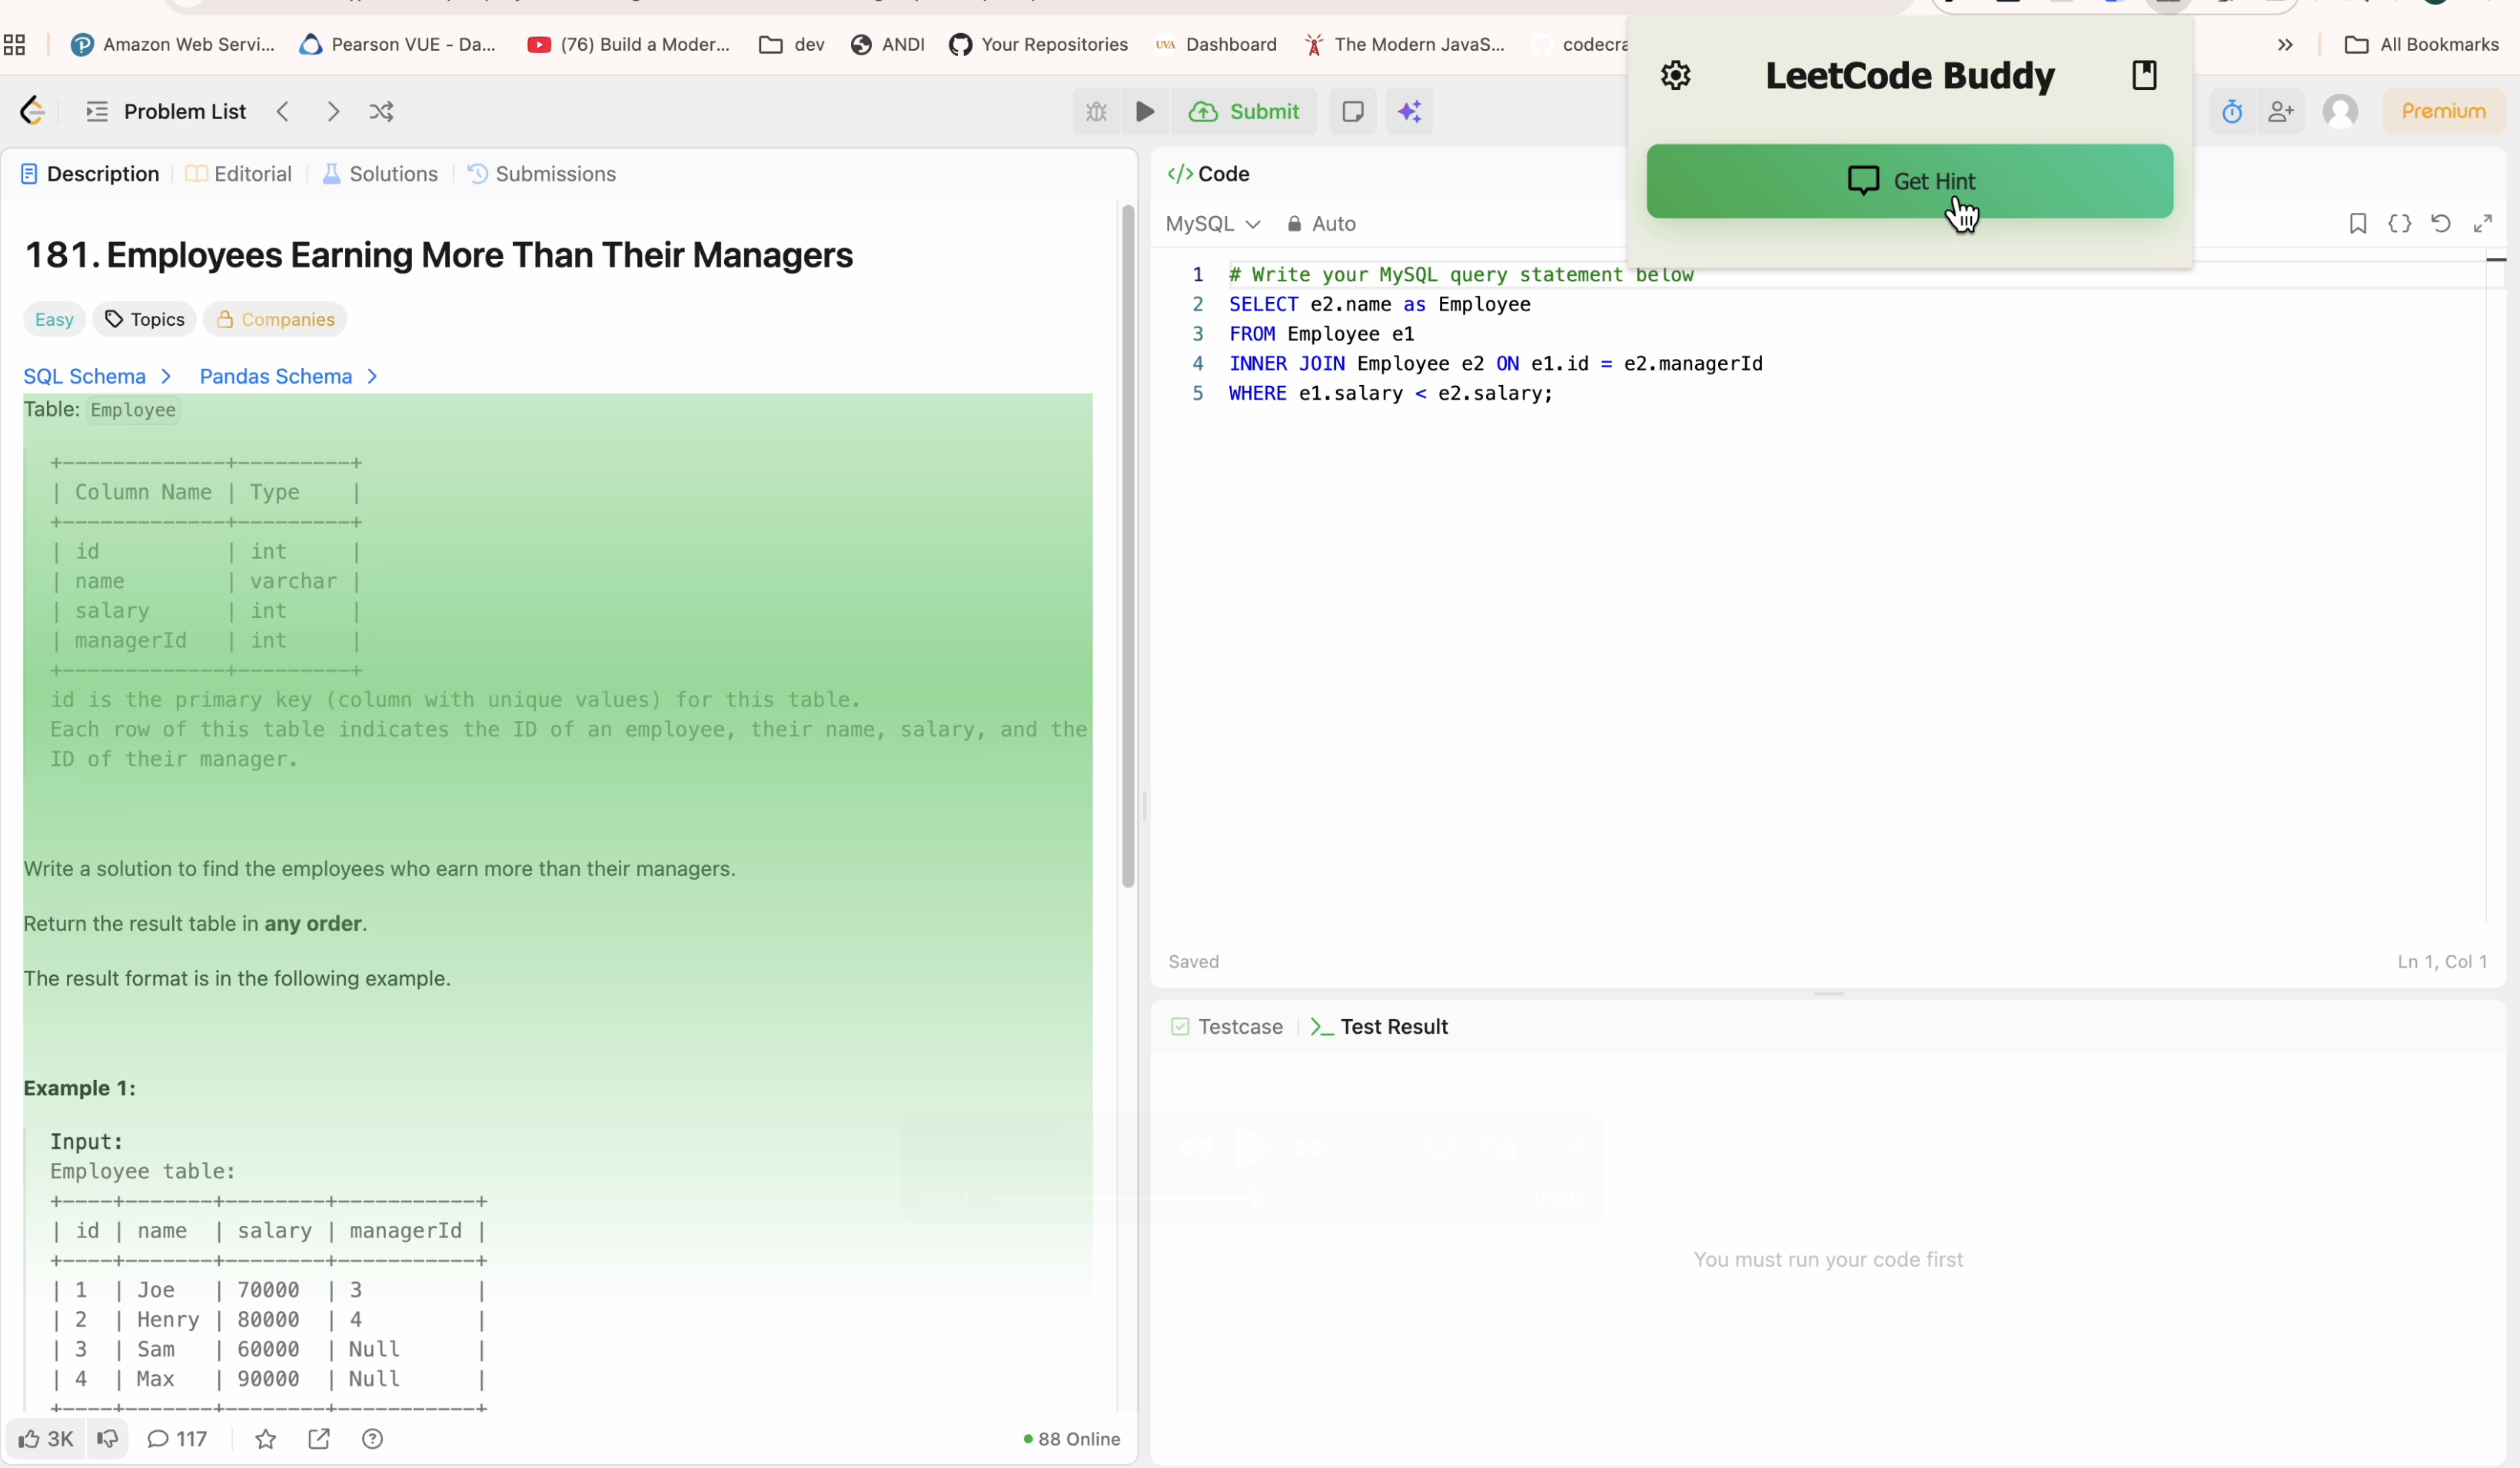Dislike the problem with thumbs down

(x=107, y=1439)
